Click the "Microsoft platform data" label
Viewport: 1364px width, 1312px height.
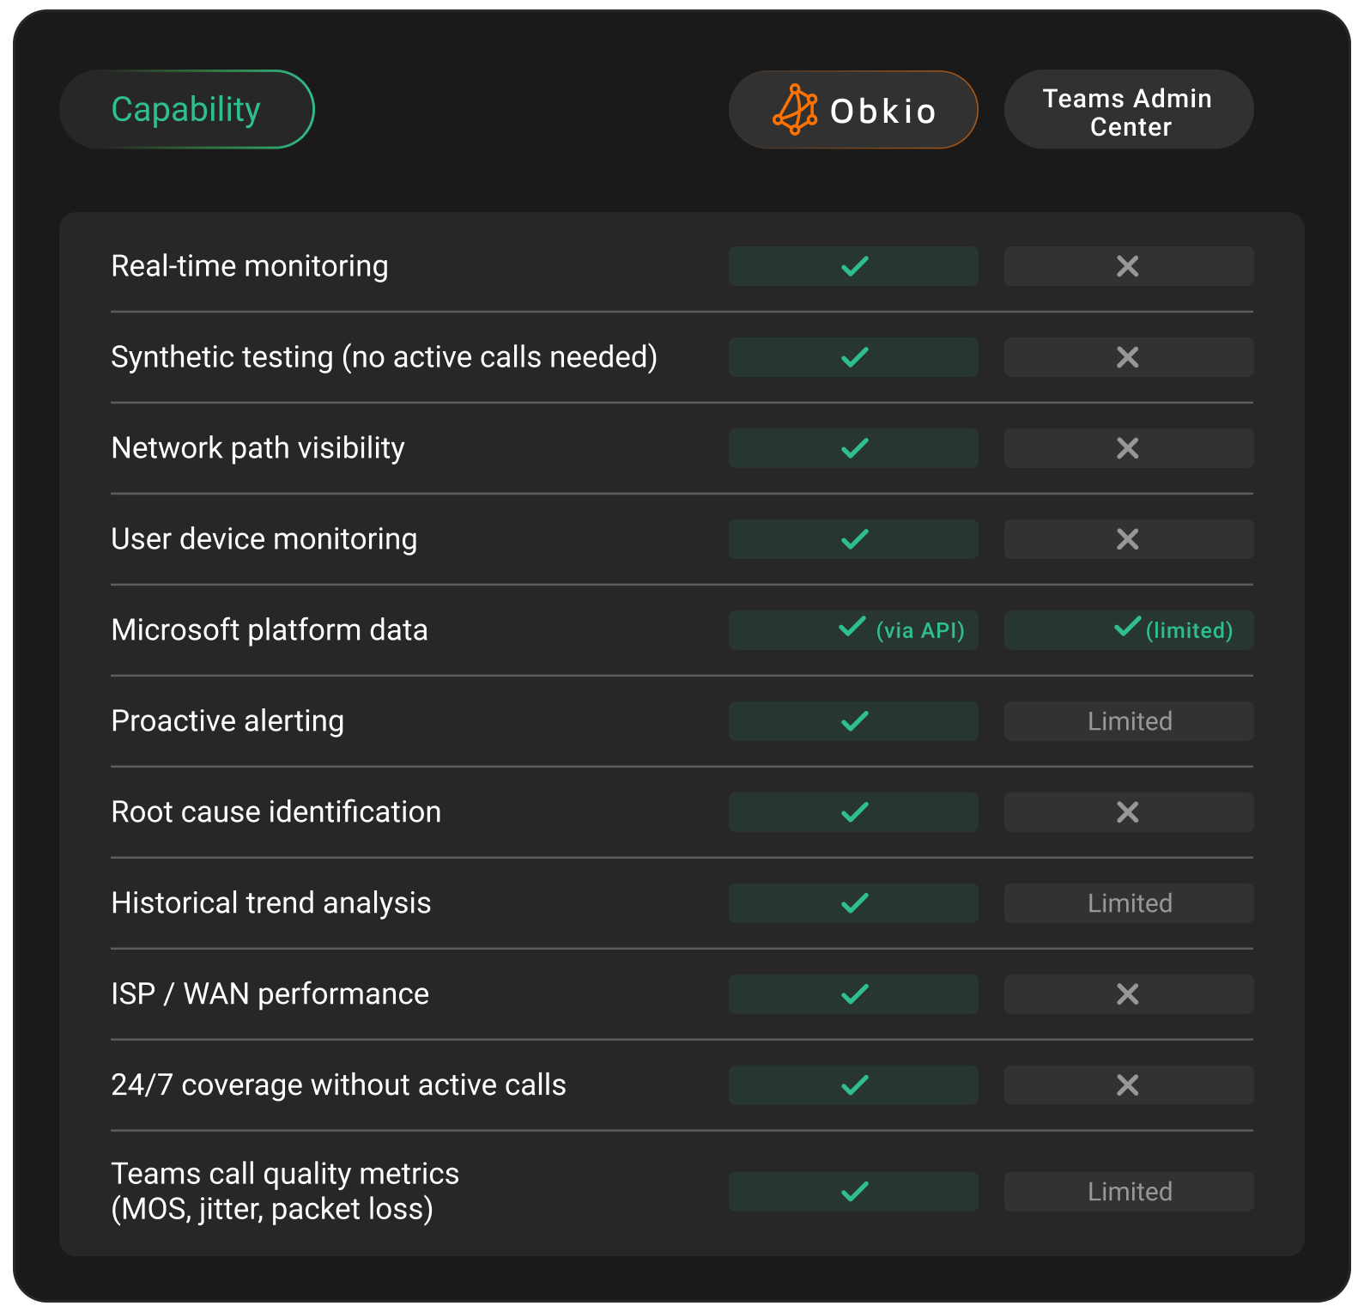tap(270, 630)
